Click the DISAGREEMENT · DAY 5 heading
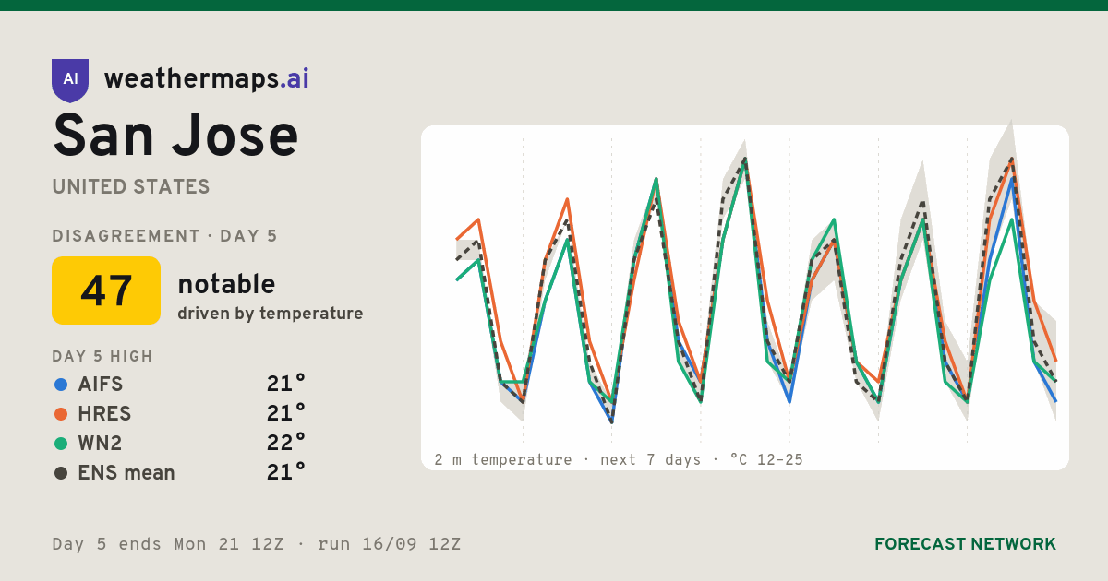The image size is (1108, 581). click(165, 236)
